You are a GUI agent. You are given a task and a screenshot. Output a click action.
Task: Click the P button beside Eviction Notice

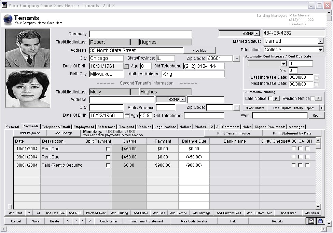[318, 99]
